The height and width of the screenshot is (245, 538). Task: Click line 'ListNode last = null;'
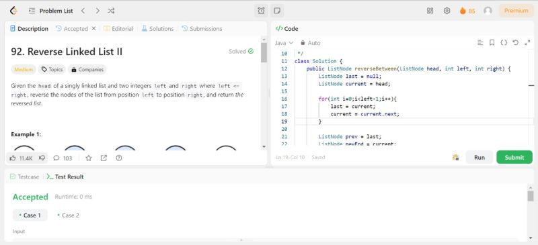click(x=350, y=76)
